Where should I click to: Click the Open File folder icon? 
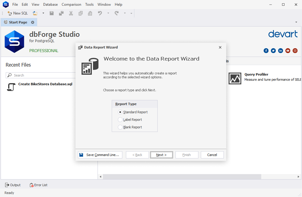point(35,13)
